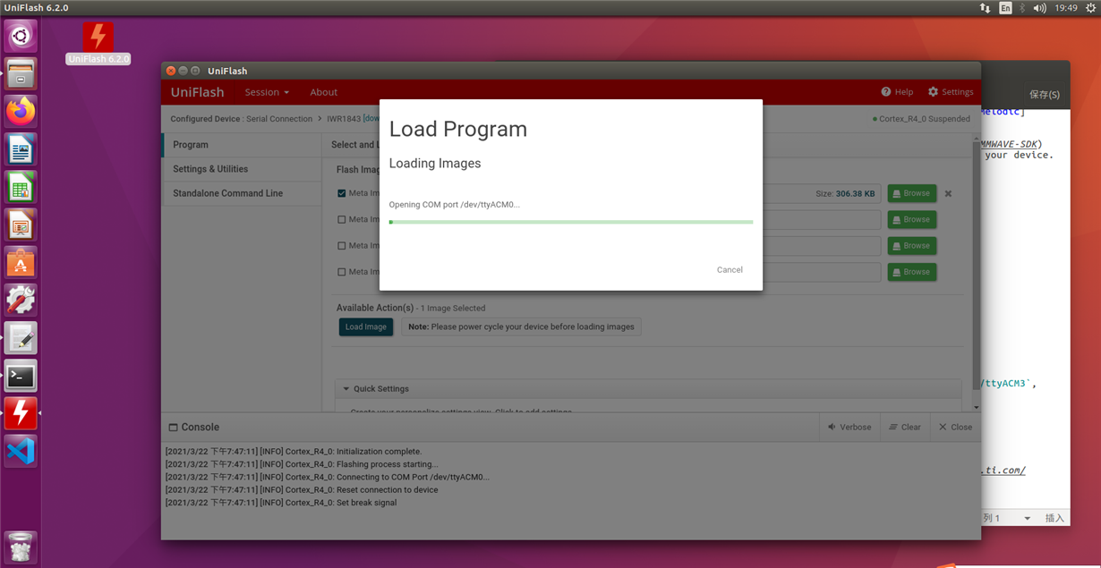
Task: Uncheck the checked Meta Image checkbox
Action: pos(342,193)
